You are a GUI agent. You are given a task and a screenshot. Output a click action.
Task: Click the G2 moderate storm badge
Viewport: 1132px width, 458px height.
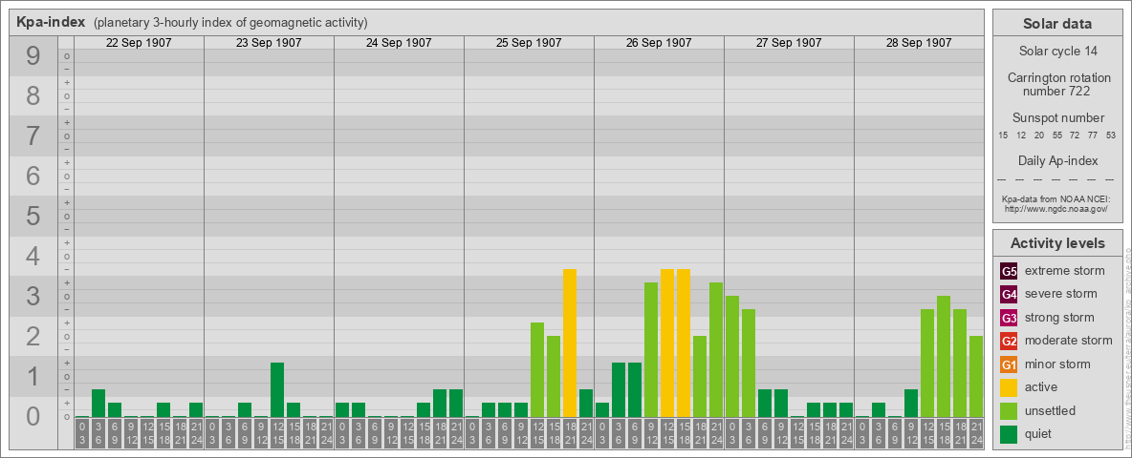pyautogui.click(x=1010, y=341)
